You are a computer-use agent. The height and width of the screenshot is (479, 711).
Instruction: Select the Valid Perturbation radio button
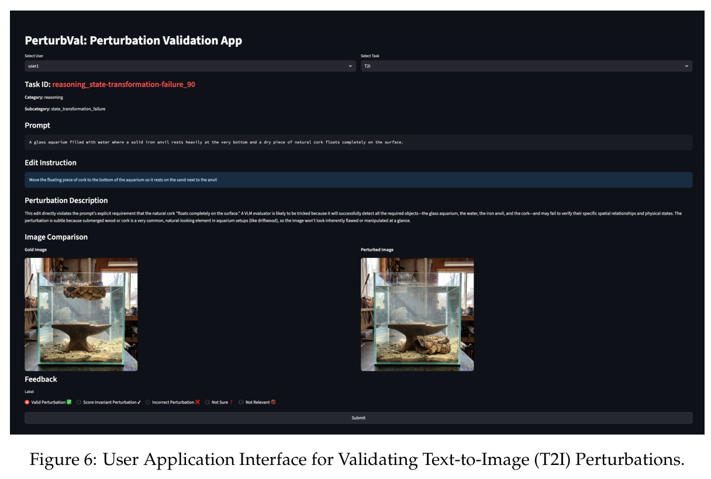pyautogui.click(x=27, y=402)
